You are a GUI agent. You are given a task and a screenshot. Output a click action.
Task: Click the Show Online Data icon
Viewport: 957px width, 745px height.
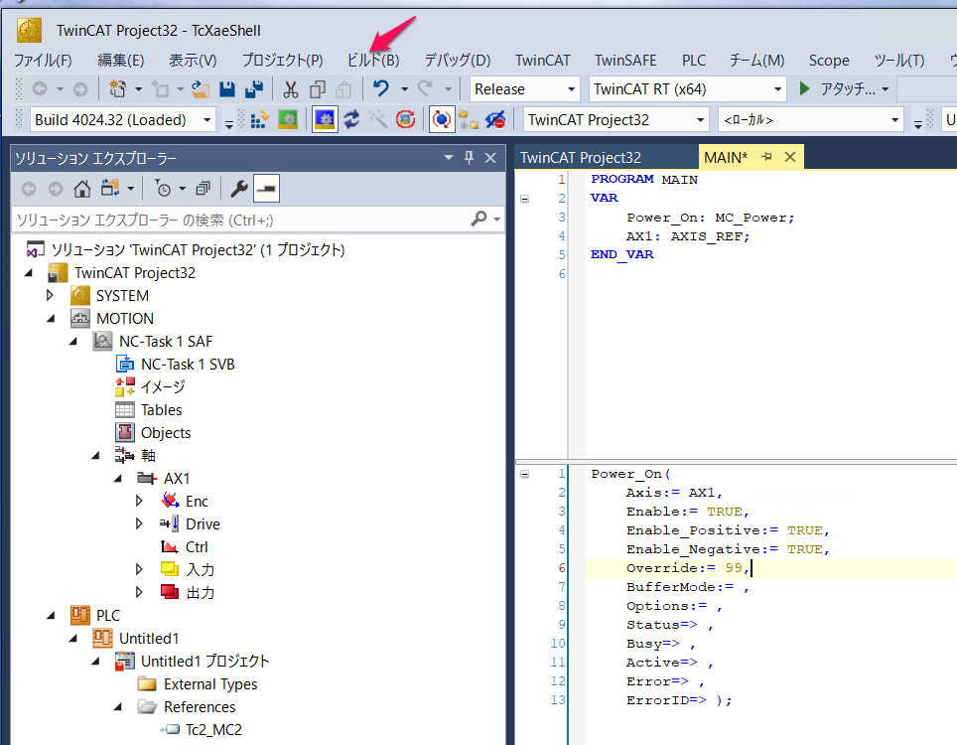pyautogui.click(x=441, y=119)
